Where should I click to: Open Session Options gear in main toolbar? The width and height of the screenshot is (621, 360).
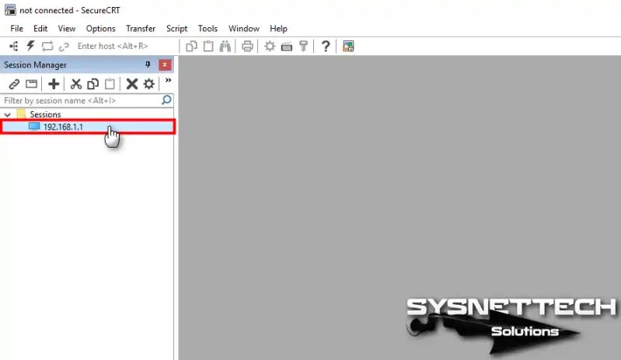pyautogui.click(x=270, y=47)
